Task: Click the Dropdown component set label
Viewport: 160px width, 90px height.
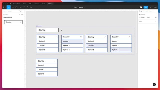Action: click(x=39, y=26)
